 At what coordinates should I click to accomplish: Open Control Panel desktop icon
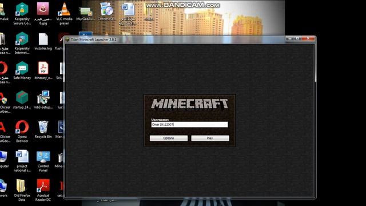tap(43, 161)
